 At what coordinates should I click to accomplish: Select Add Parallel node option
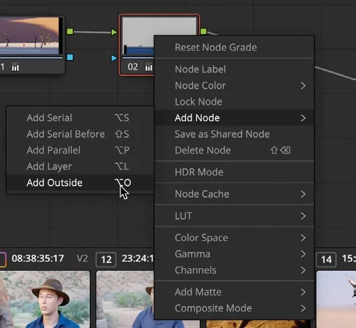(x=80, y=150)
